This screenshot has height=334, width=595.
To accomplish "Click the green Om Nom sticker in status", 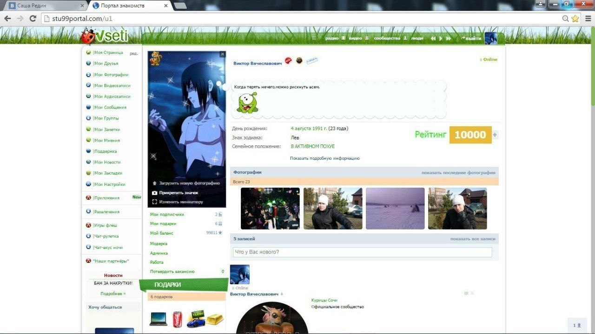I will coord(247,103).
